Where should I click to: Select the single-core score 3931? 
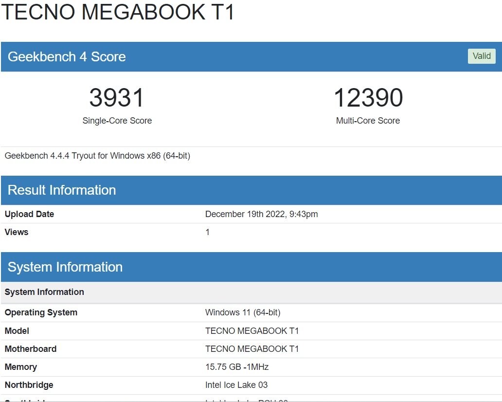117,97
